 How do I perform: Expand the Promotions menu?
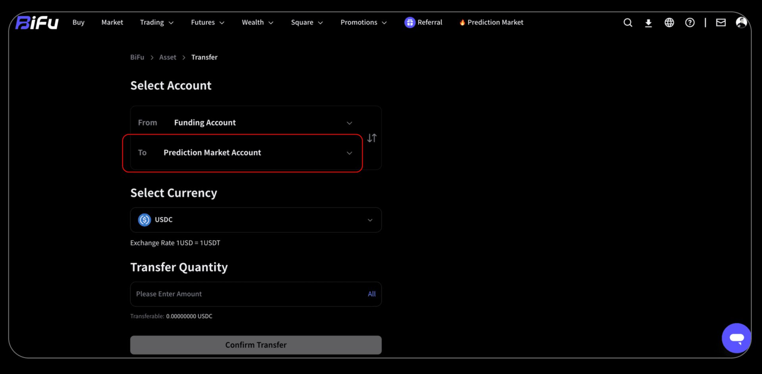(x=364, y=23)
